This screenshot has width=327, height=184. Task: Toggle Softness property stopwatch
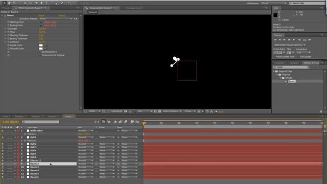(x=8, y=42)
